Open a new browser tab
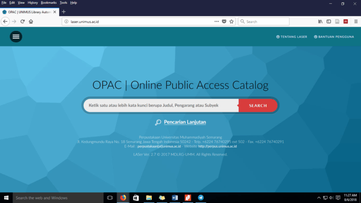 [64, 12]
